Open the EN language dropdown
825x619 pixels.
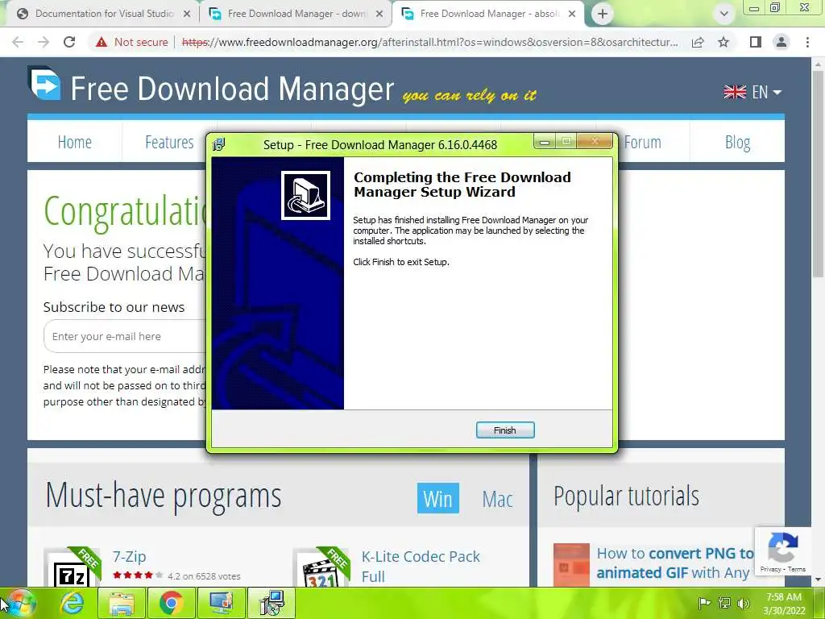pos(767,92)
